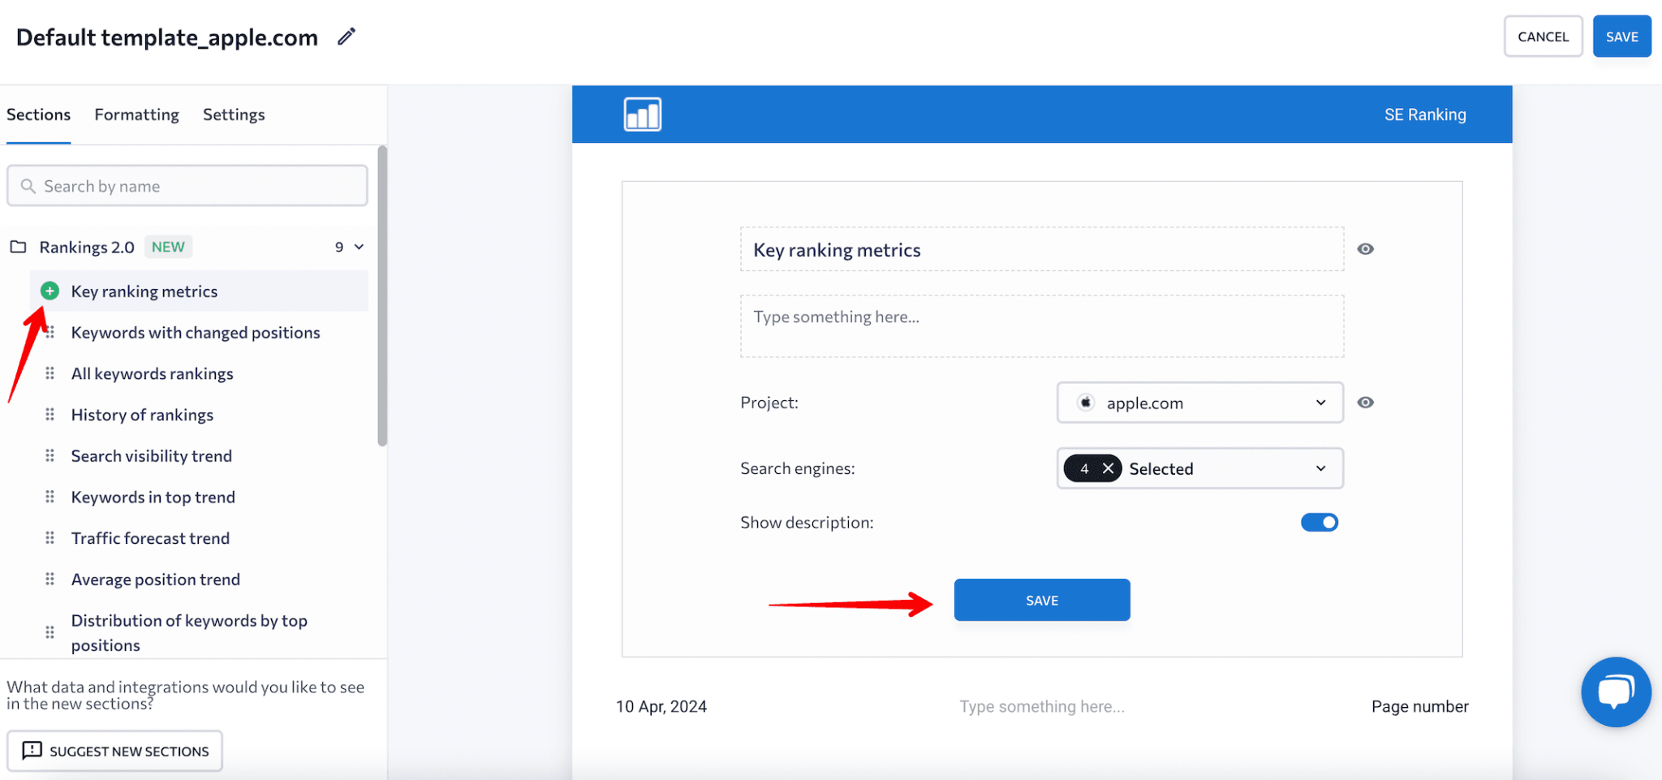Disable the Show description toggle

[x=1319, y=522]
